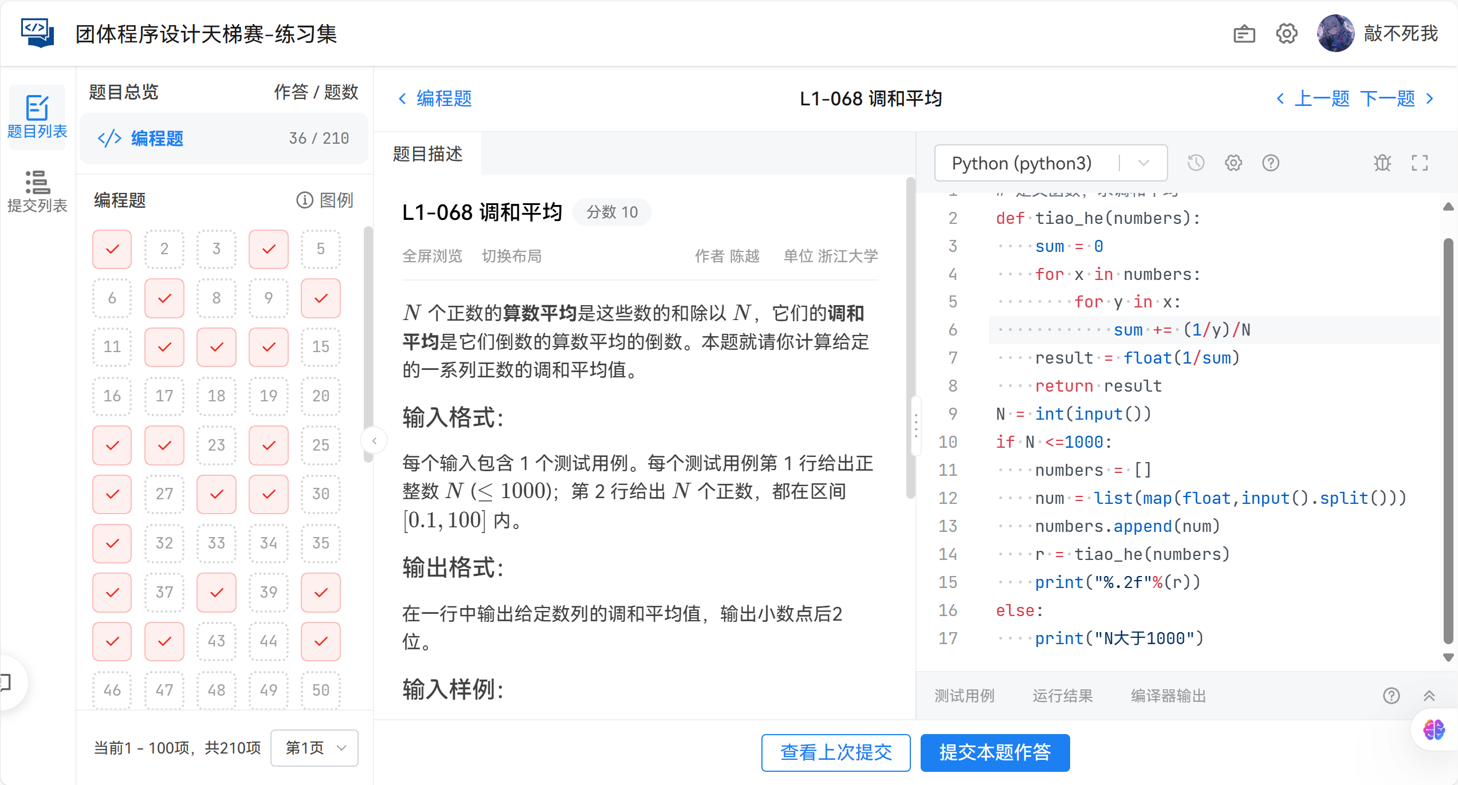Select completed problem box 1
Screen dimensions: 1458x785
(x=112, y=249)
